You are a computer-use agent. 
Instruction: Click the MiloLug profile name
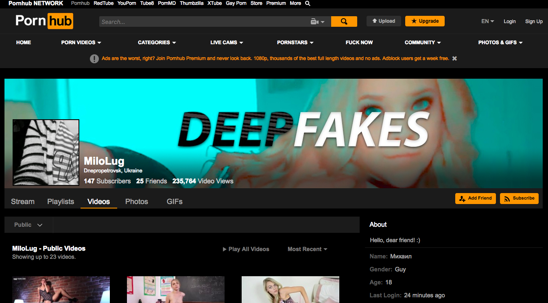104,161
